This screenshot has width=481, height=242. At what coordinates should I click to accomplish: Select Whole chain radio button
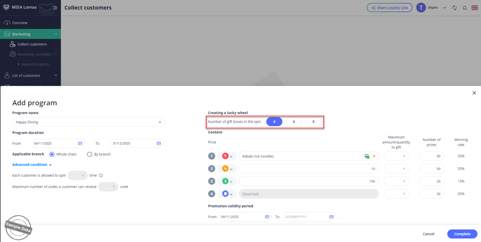[x=52, y=154]
